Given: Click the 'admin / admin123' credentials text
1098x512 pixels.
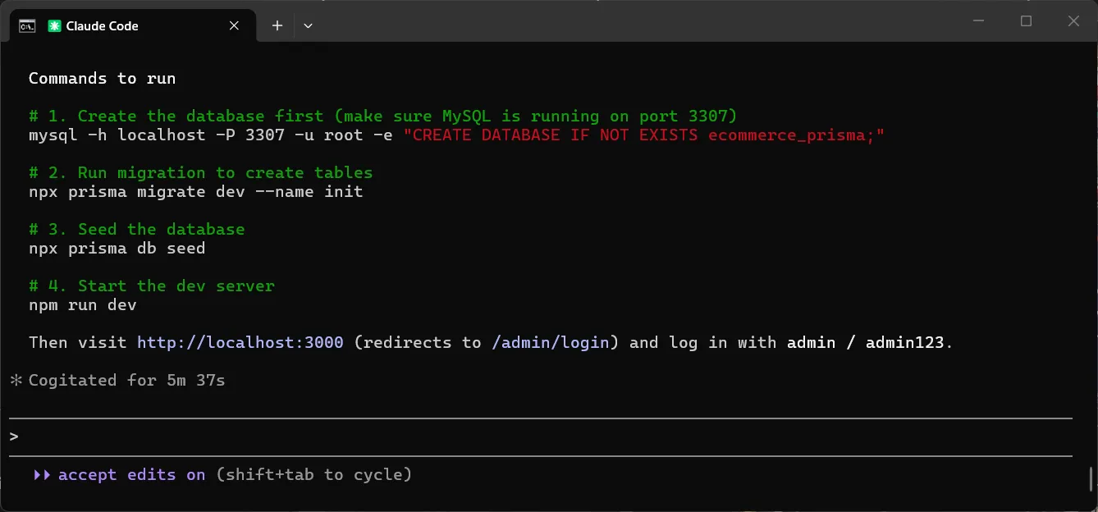Looking at the screenshot, I should click(x=866, y=342).
